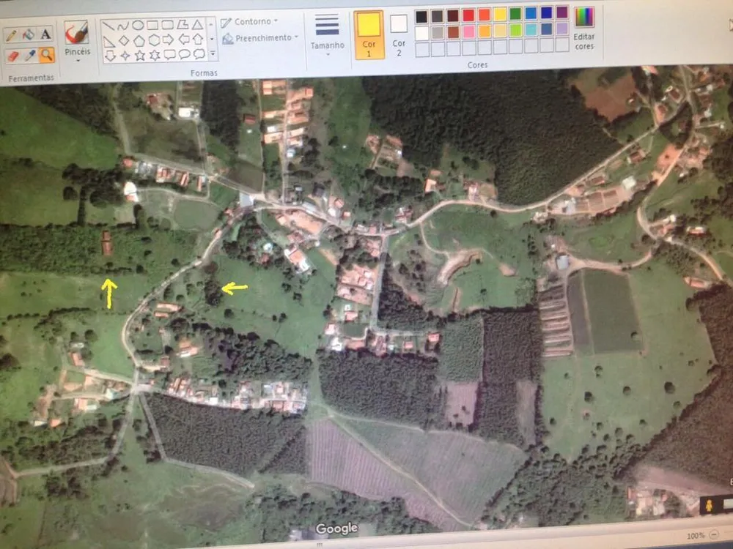Expand the full shapes gallery
This screenshot has height=549, width=733.
[x=213, y=53]
